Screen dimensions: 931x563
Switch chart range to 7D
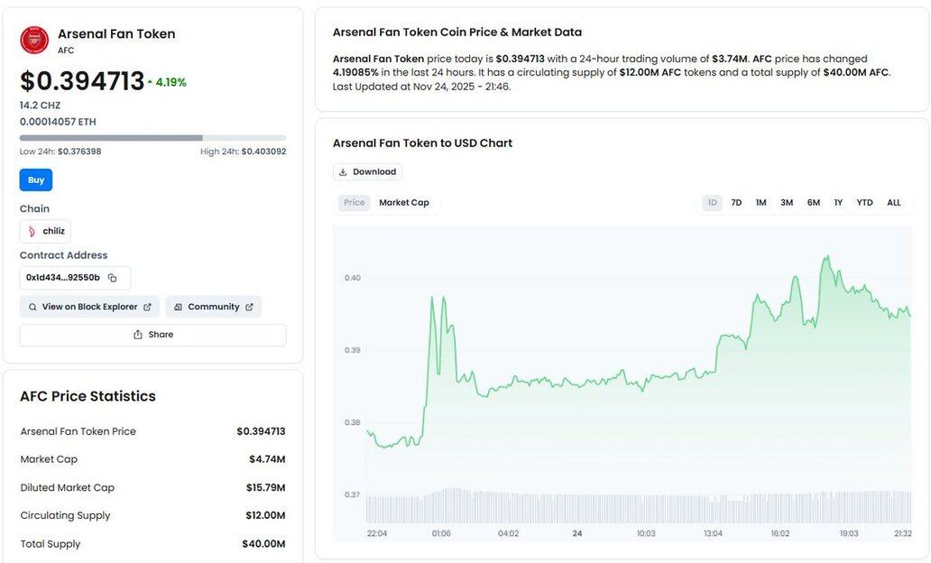(x=736, y=203)
